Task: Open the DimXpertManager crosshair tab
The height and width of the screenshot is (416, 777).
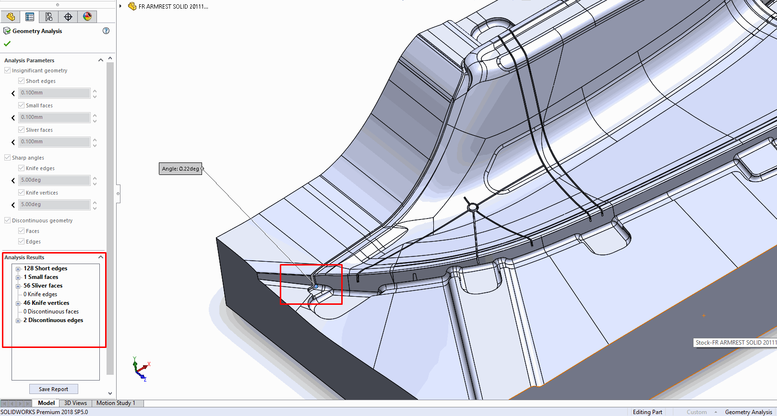Action: [68, 17]
